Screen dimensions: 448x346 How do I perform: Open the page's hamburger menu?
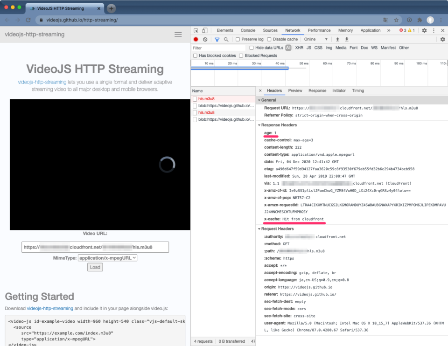tap(178, 34)
